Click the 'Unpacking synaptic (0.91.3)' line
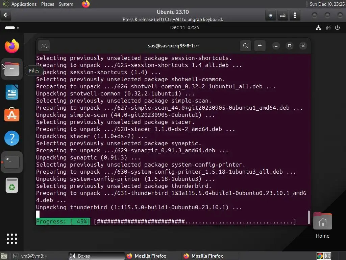The width and height of the screenshot is (346, 260). click(x=88, y=158)
